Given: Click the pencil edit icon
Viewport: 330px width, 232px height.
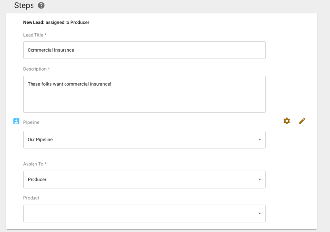Looking at the screenshot, I should pyautogui.click(x=302, y=121).
